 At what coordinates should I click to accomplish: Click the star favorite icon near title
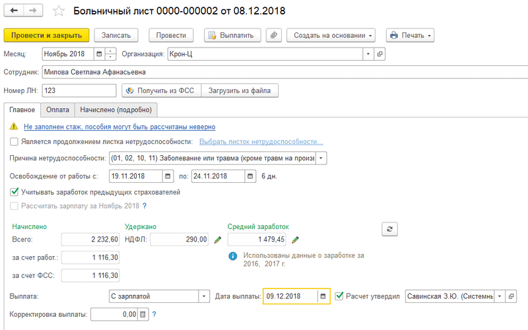(x=59, y=11)
